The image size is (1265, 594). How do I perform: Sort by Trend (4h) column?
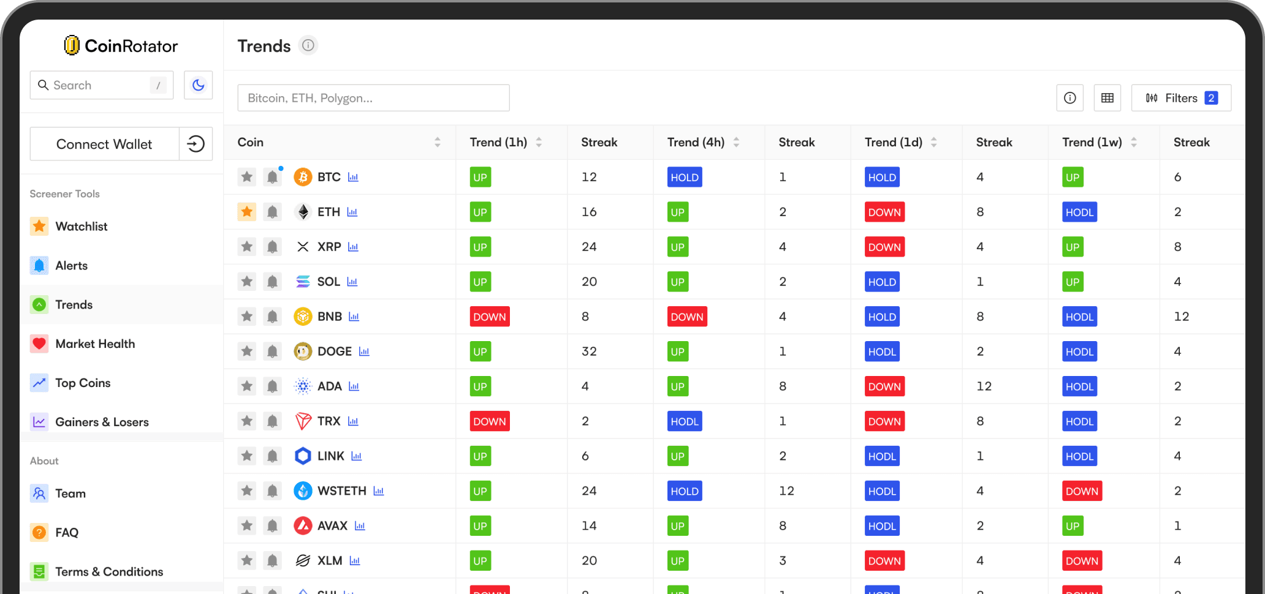pyautogui.click(x=736, y=142)
